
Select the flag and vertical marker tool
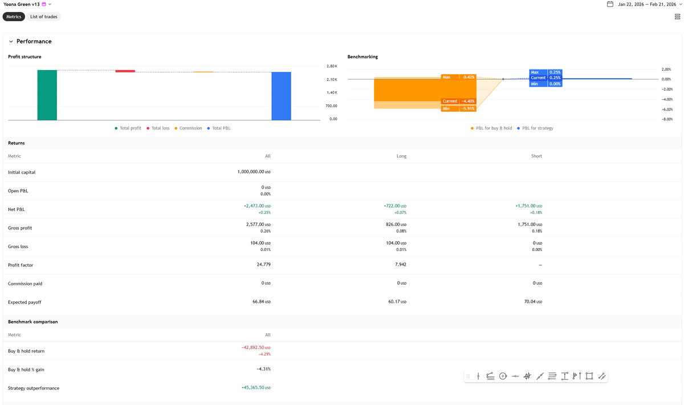[x=577, y=376]
